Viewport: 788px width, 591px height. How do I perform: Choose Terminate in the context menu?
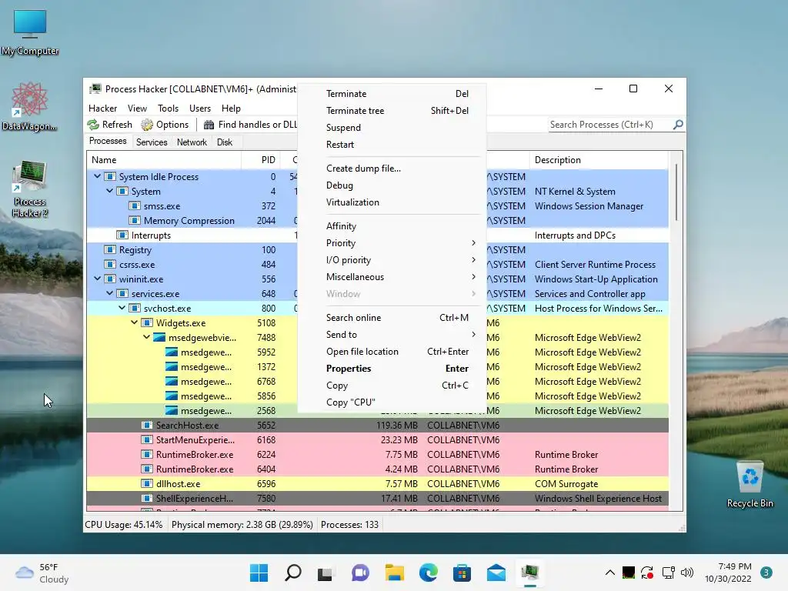click(392, 93)
